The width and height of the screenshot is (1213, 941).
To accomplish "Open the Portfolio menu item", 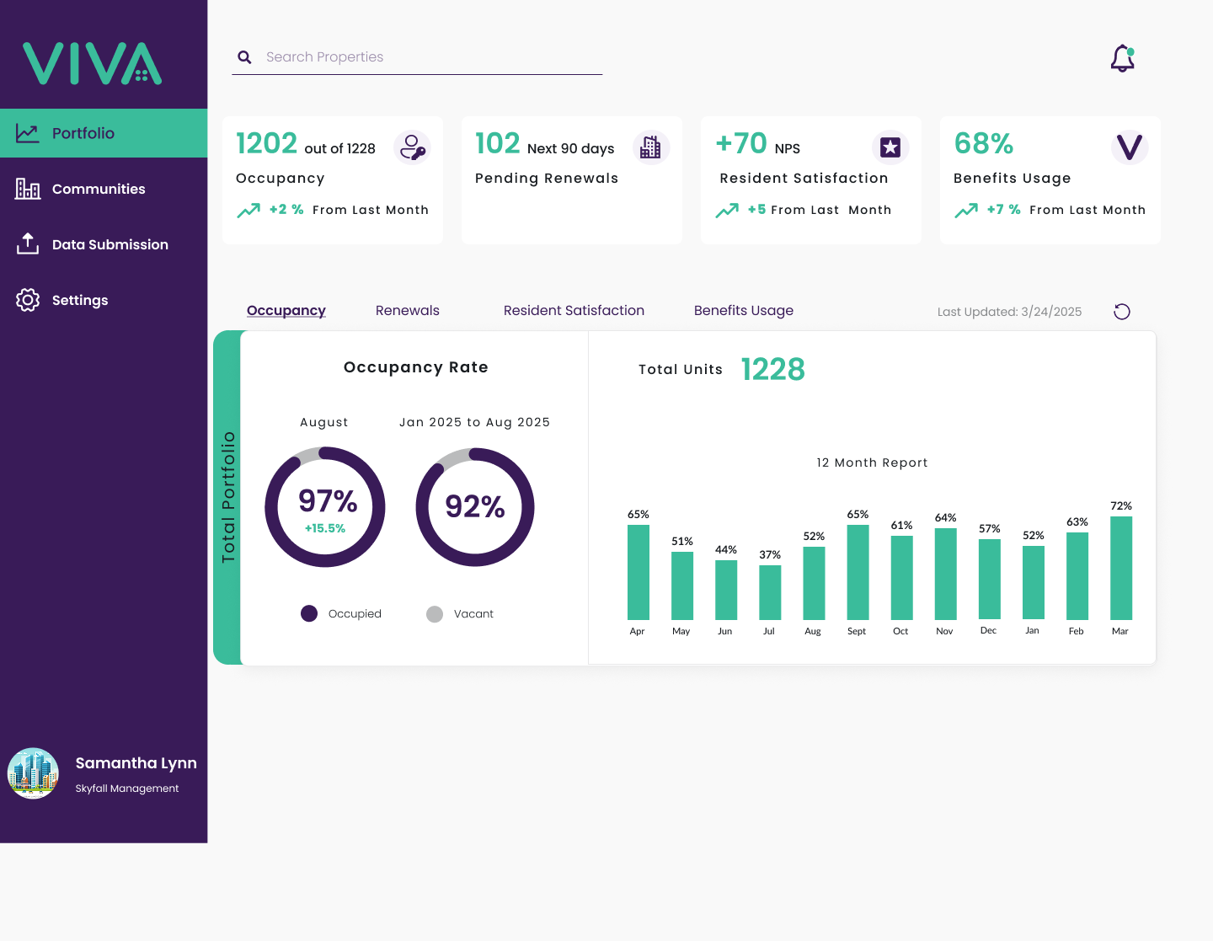I will [x=104, y=133].
